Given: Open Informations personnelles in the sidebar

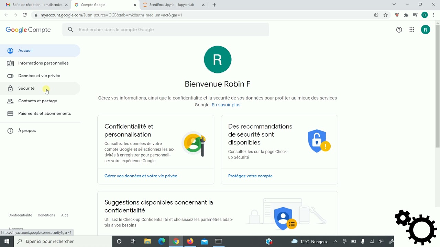Looking at the screenshot, I should [x=40, y=63].
